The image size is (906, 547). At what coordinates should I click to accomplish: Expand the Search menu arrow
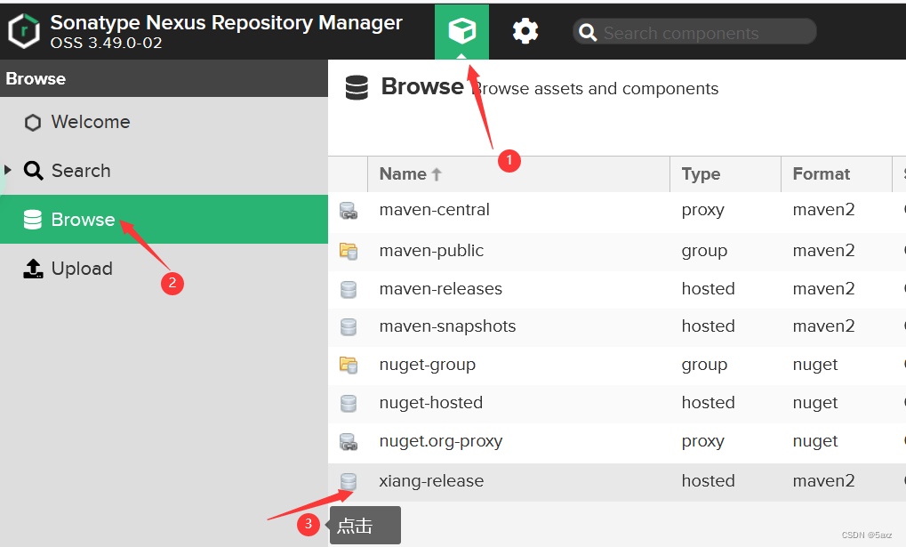[x=8, y=170]
